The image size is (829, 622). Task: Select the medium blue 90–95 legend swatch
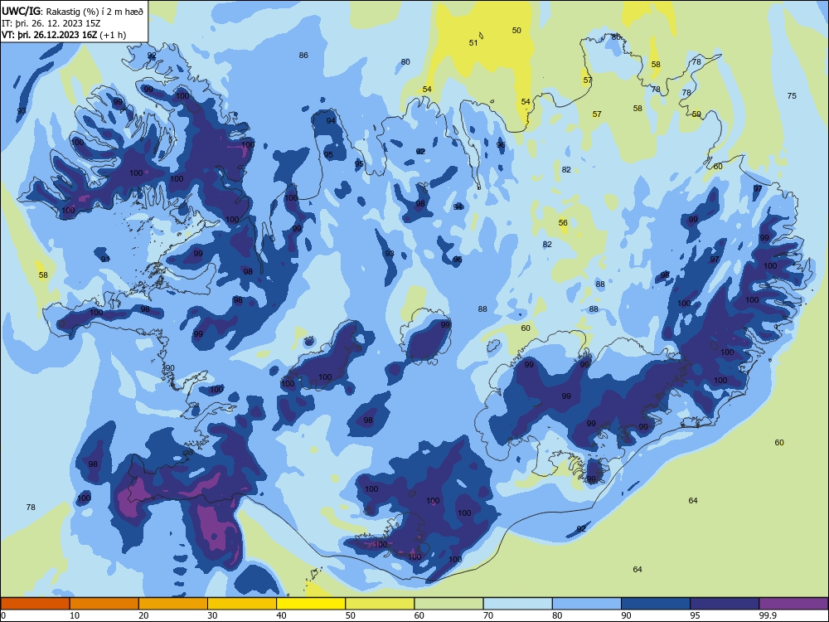coord(656,604)
